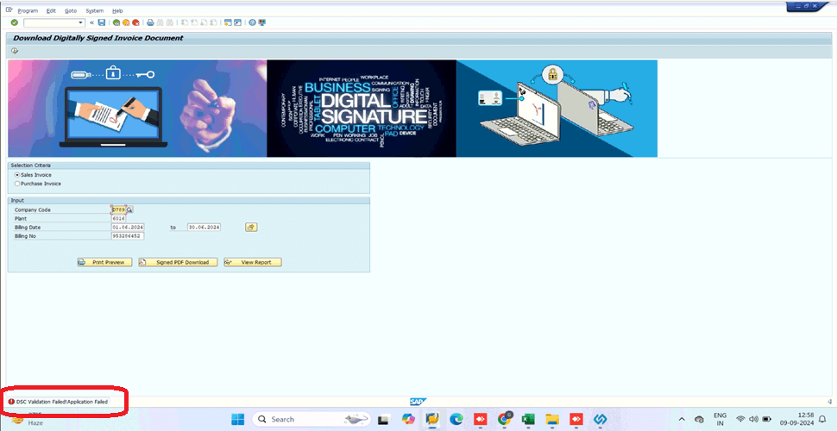Expand hidden system tray icons chevron
The height and width of the screenshot is (431, 837).
pyautogui.click(x=682, y=419)
